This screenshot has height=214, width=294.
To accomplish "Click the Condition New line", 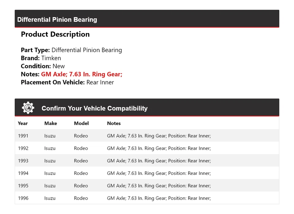I will tap(43, 66).
